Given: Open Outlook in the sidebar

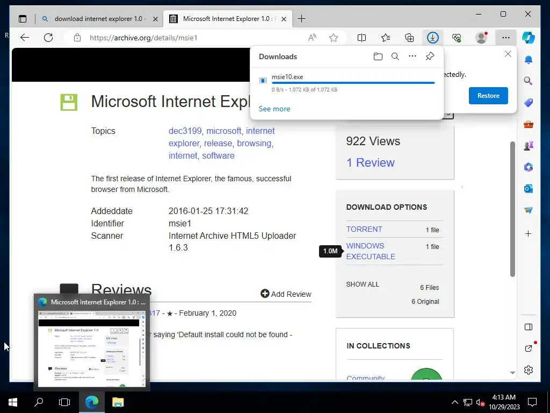Looking at the screenshot, I should tap(529, 189).
